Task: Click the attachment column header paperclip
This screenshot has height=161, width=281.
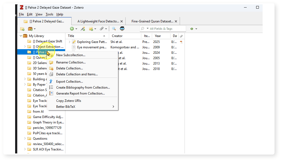Action: click(181, 36)
